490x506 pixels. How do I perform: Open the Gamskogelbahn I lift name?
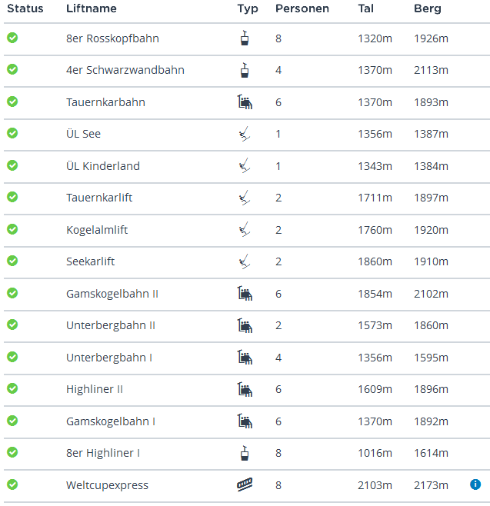click(111, 421)
